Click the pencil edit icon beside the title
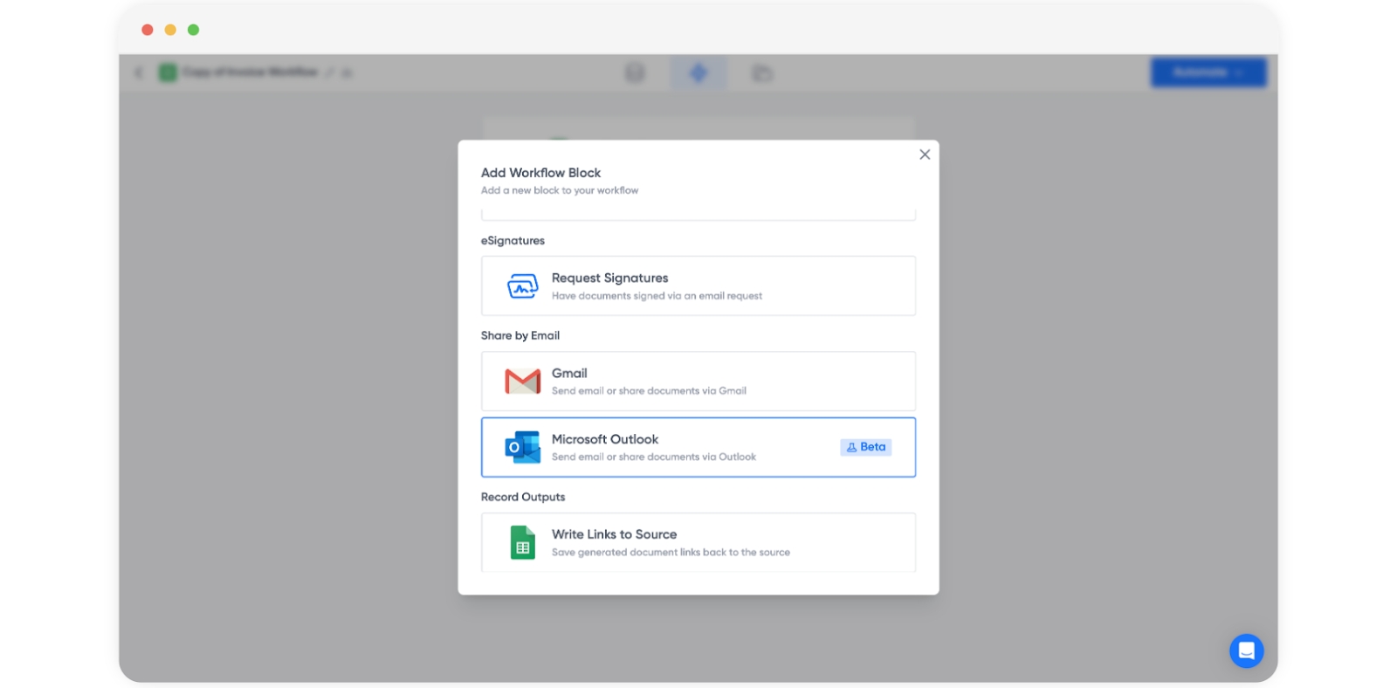The width and height of the screenshot is (1397, 688). click(330, 73)
